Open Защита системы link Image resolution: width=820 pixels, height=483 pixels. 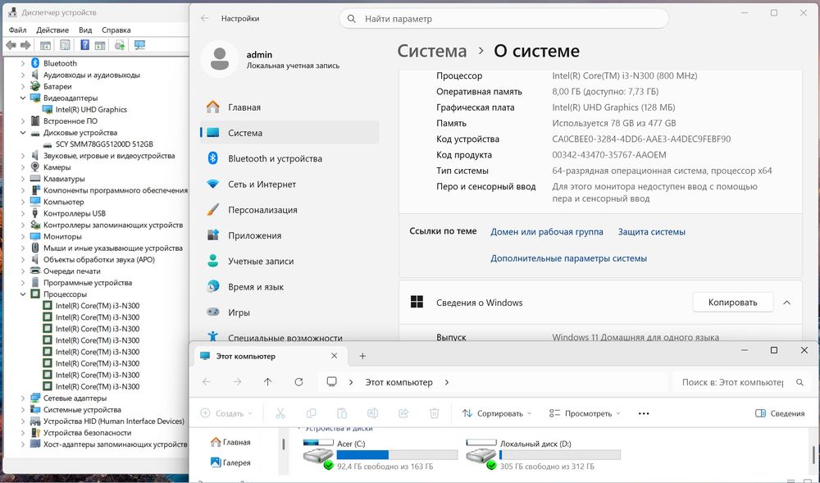pyautogui.click(x=652, y=231)
